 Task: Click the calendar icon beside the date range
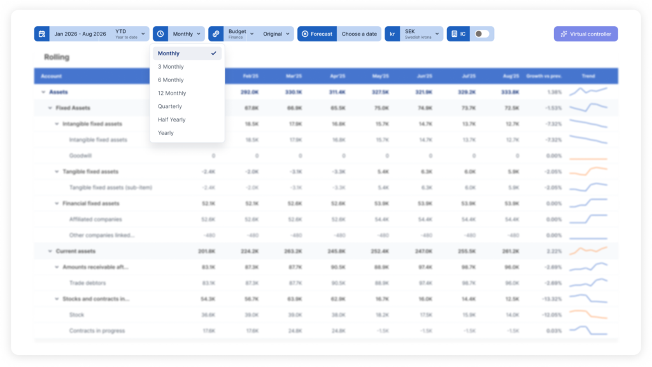[42, 34]
